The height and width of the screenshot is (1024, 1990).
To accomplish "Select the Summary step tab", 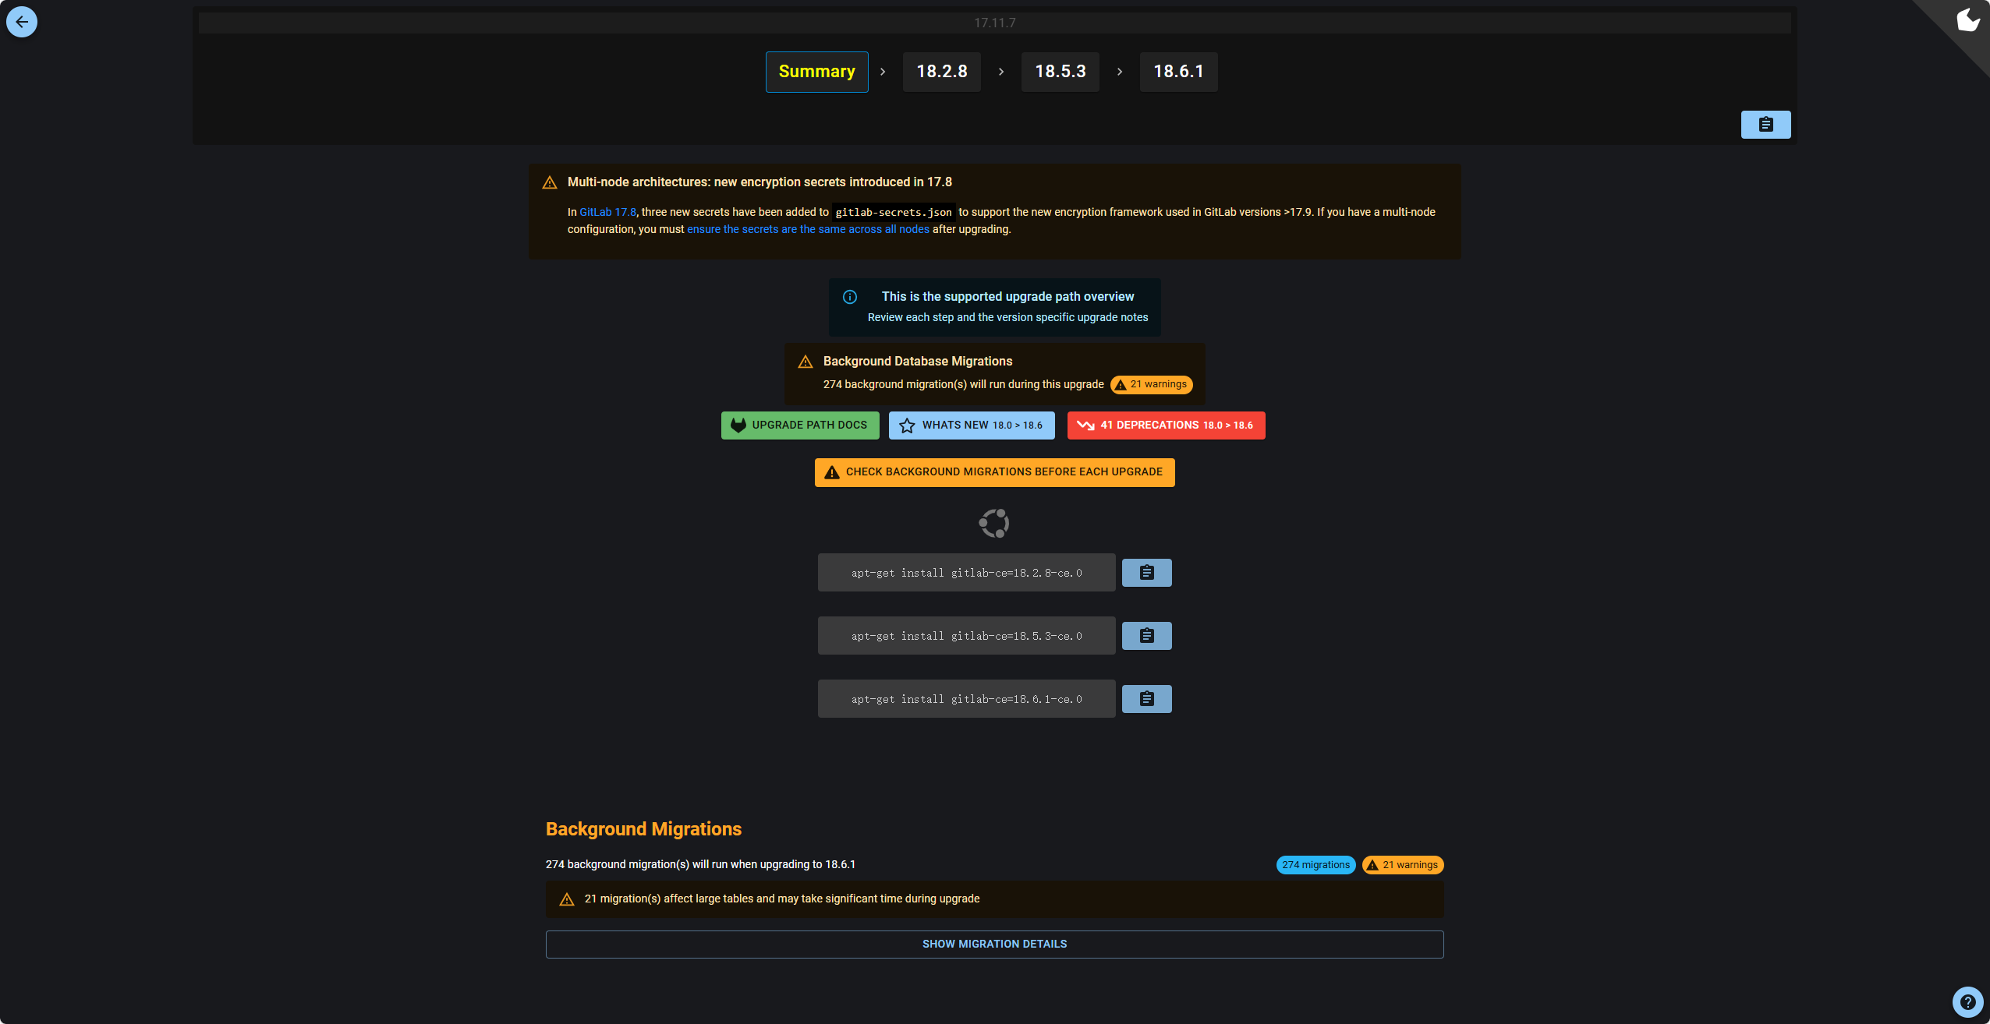I will (816, 72).
